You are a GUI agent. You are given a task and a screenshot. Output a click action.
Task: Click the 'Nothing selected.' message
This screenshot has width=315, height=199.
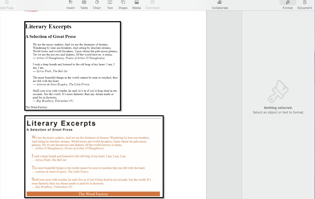(278, 108)
